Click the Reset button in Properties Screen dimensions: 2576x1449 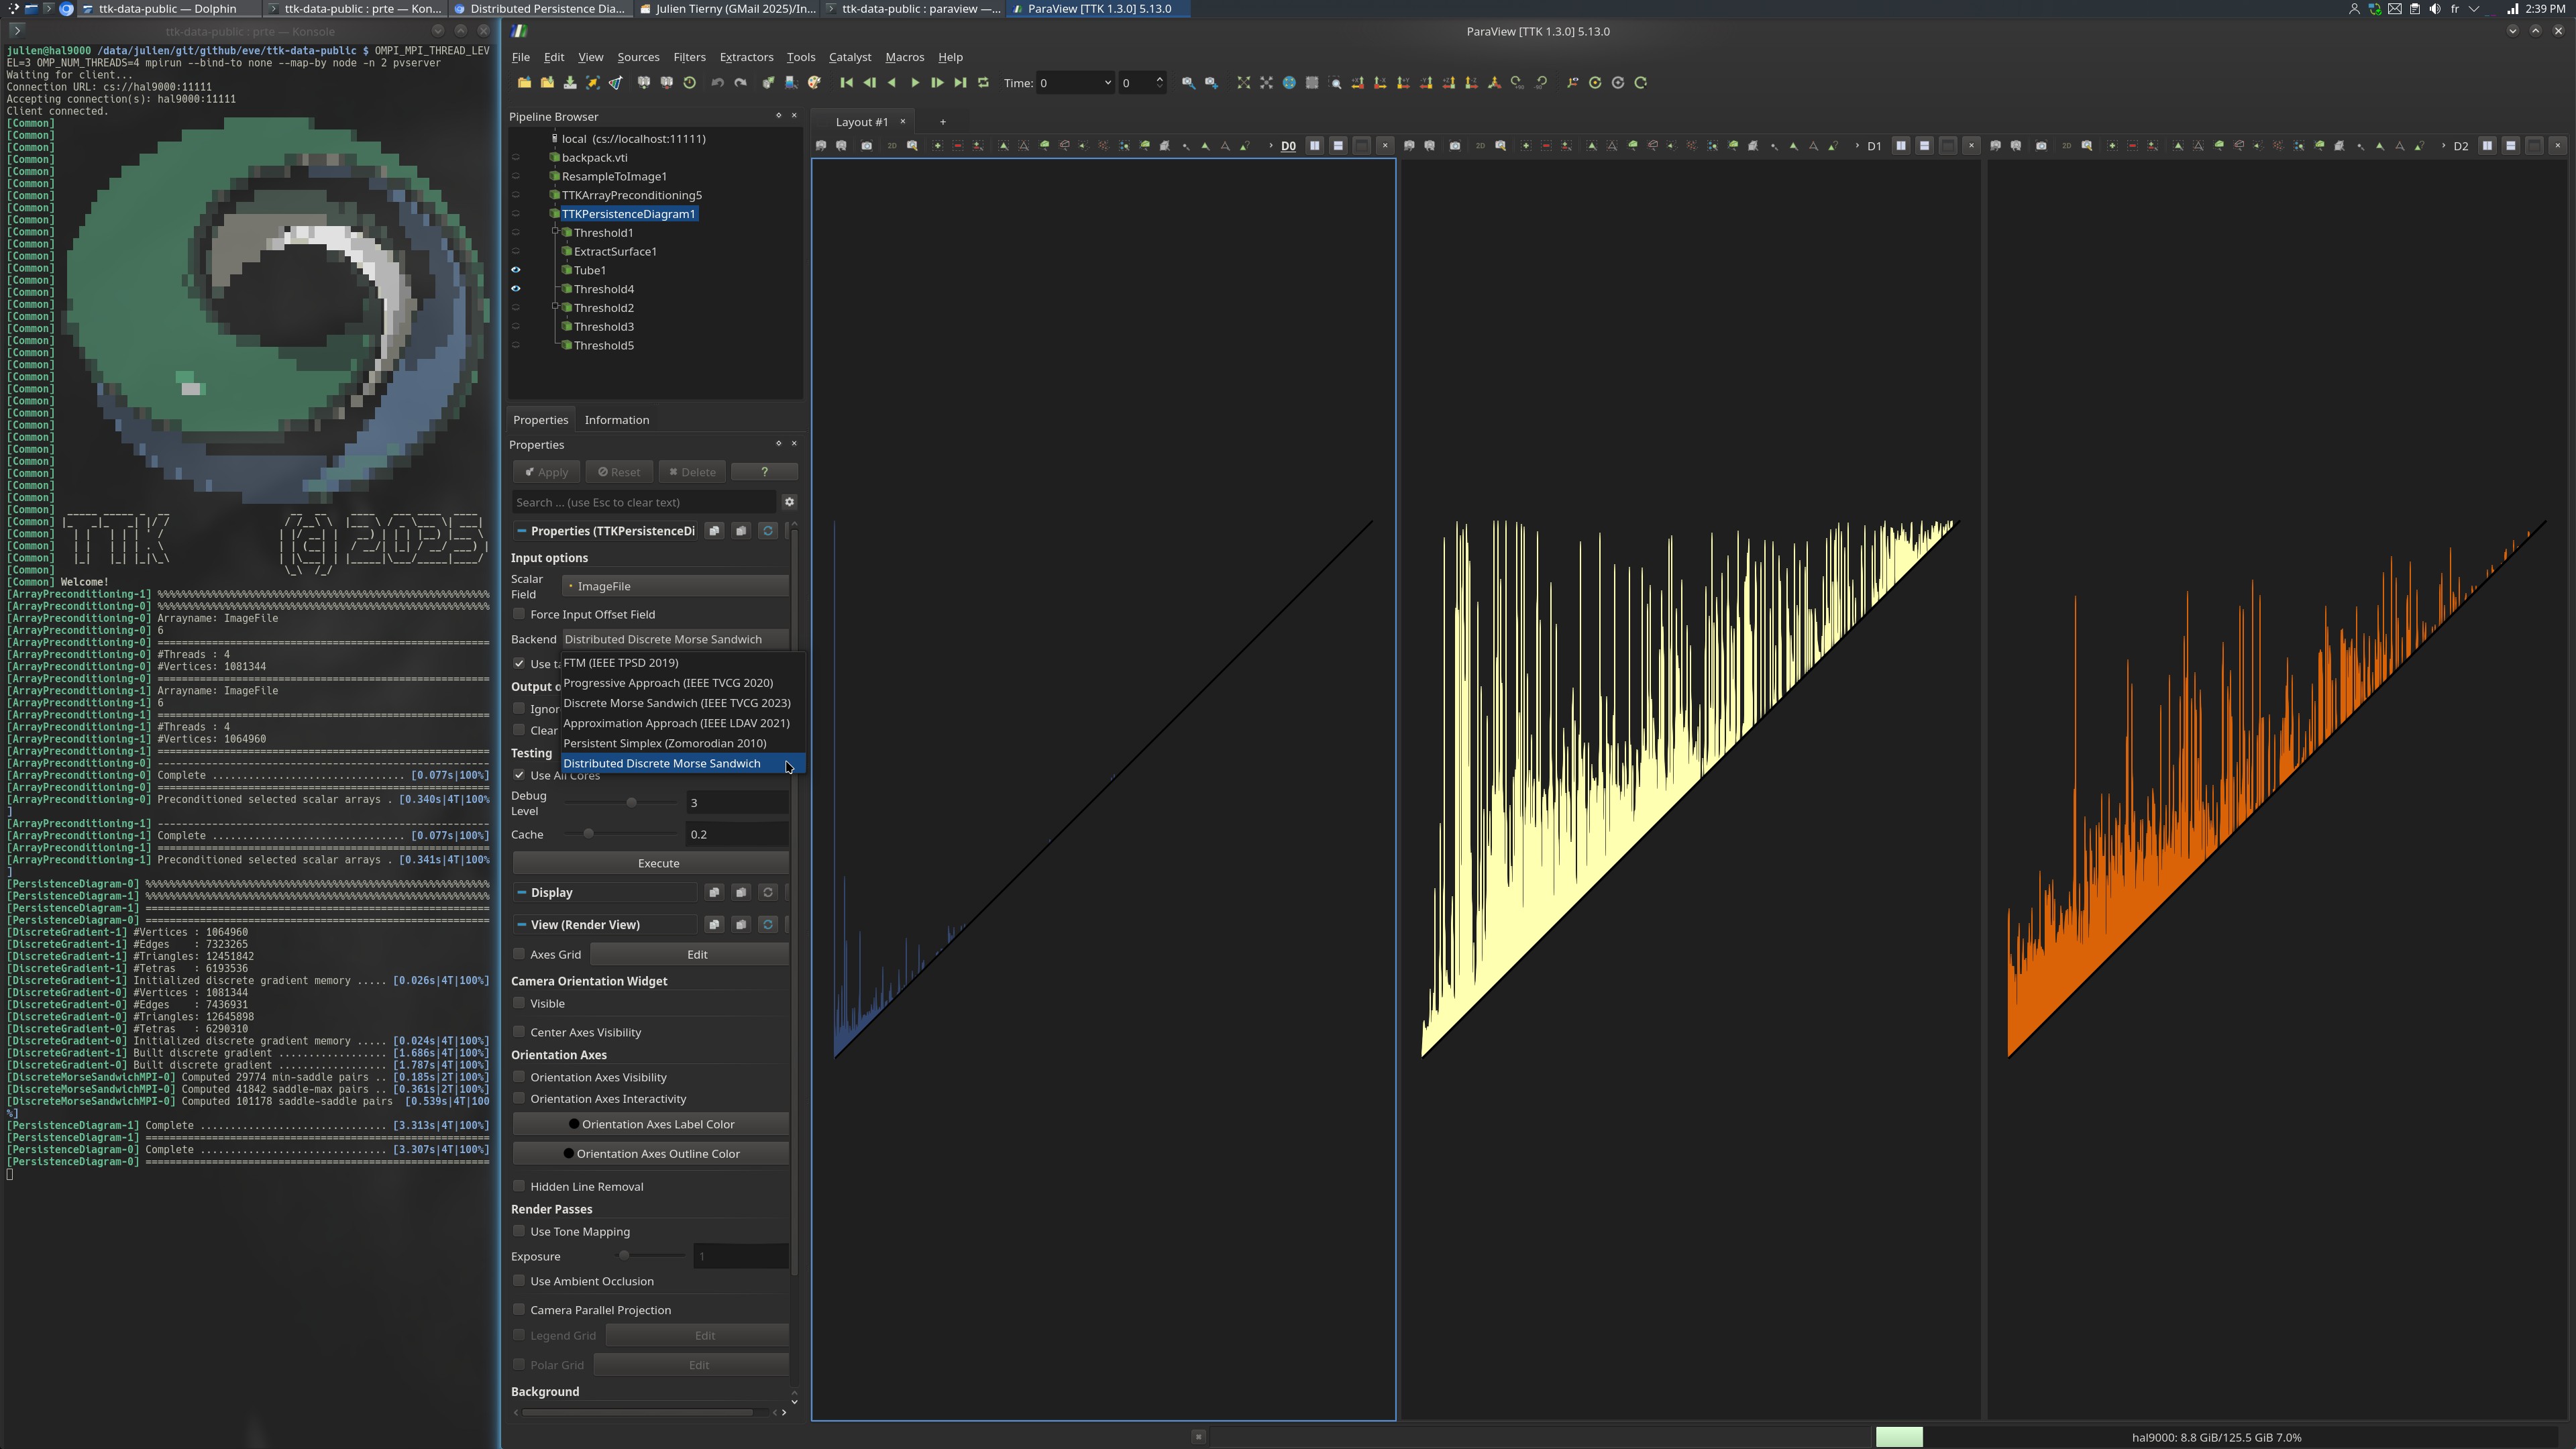[619, 472]
